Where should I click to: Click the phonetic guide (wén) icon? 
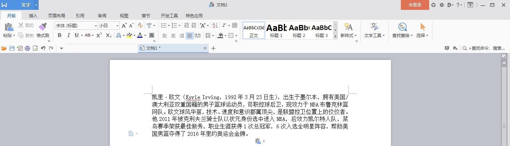coord(149,25)
